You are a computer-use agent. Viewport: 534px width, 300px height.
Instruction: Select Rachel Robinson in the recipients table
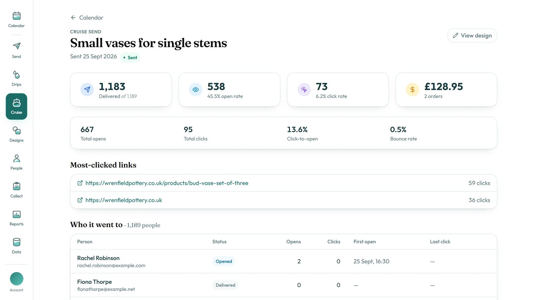(x=99, y=258)
